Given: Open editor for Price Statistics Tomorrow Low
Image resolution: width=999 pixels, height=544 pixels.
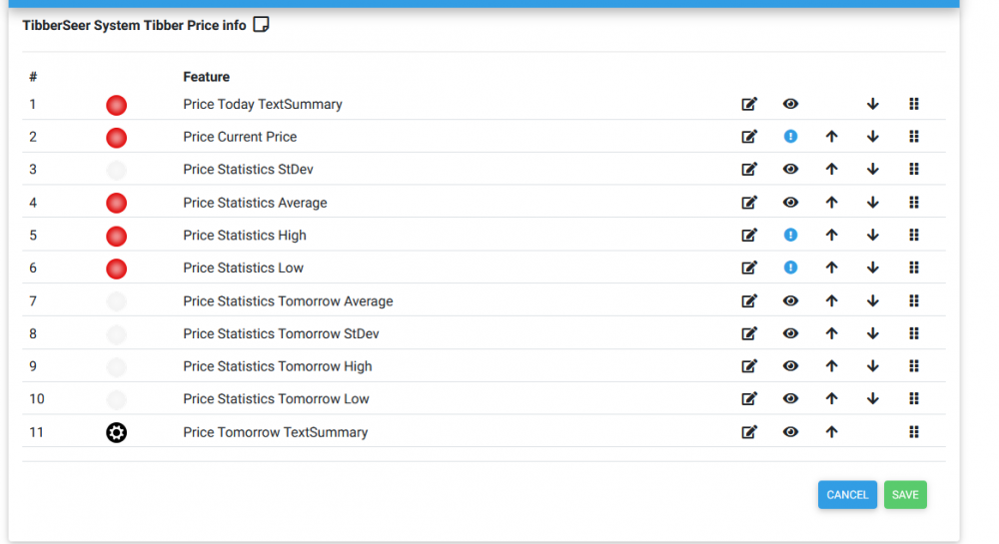Looking at the screenshot, I should click(749, 399).
